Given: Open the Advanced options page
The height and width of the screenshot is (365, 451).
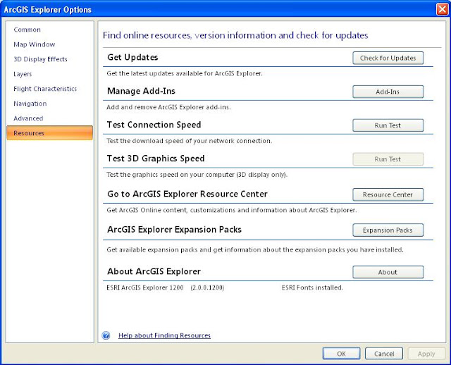Looking at the screenshot, I should (x=28, y=118).
